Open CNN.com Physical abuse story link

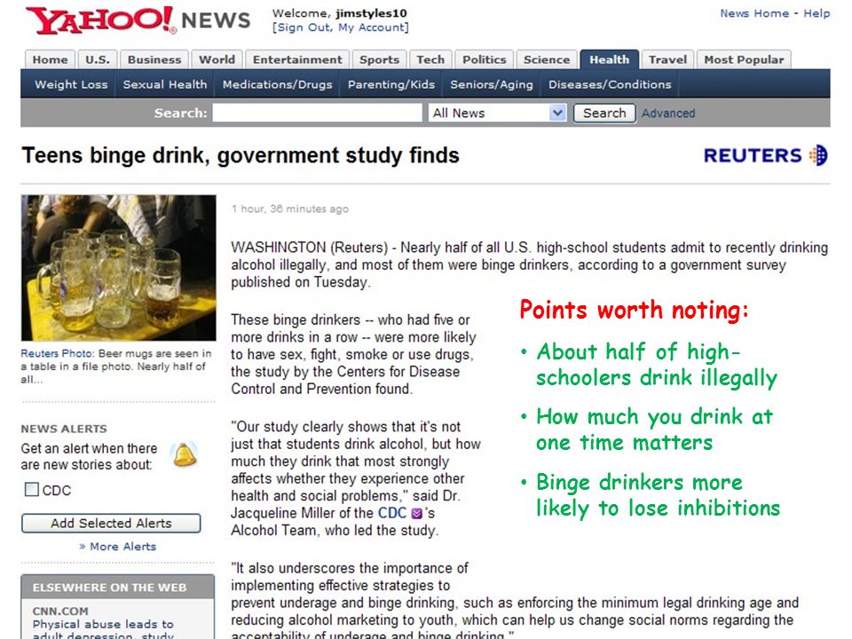click(x=103, y=630)
